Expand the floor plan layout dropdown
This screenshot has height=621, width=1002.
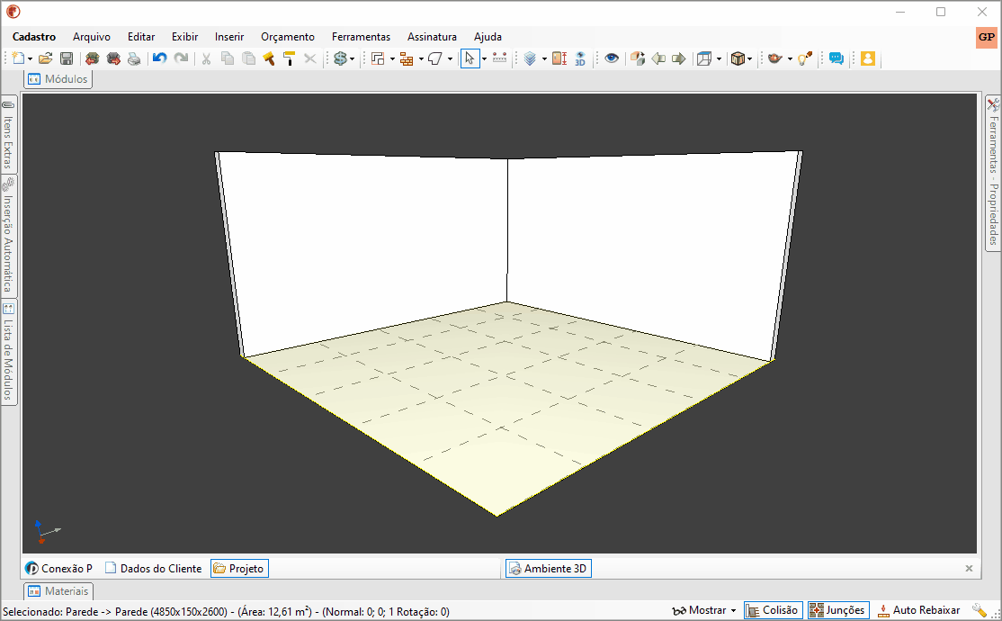[392, 59]
